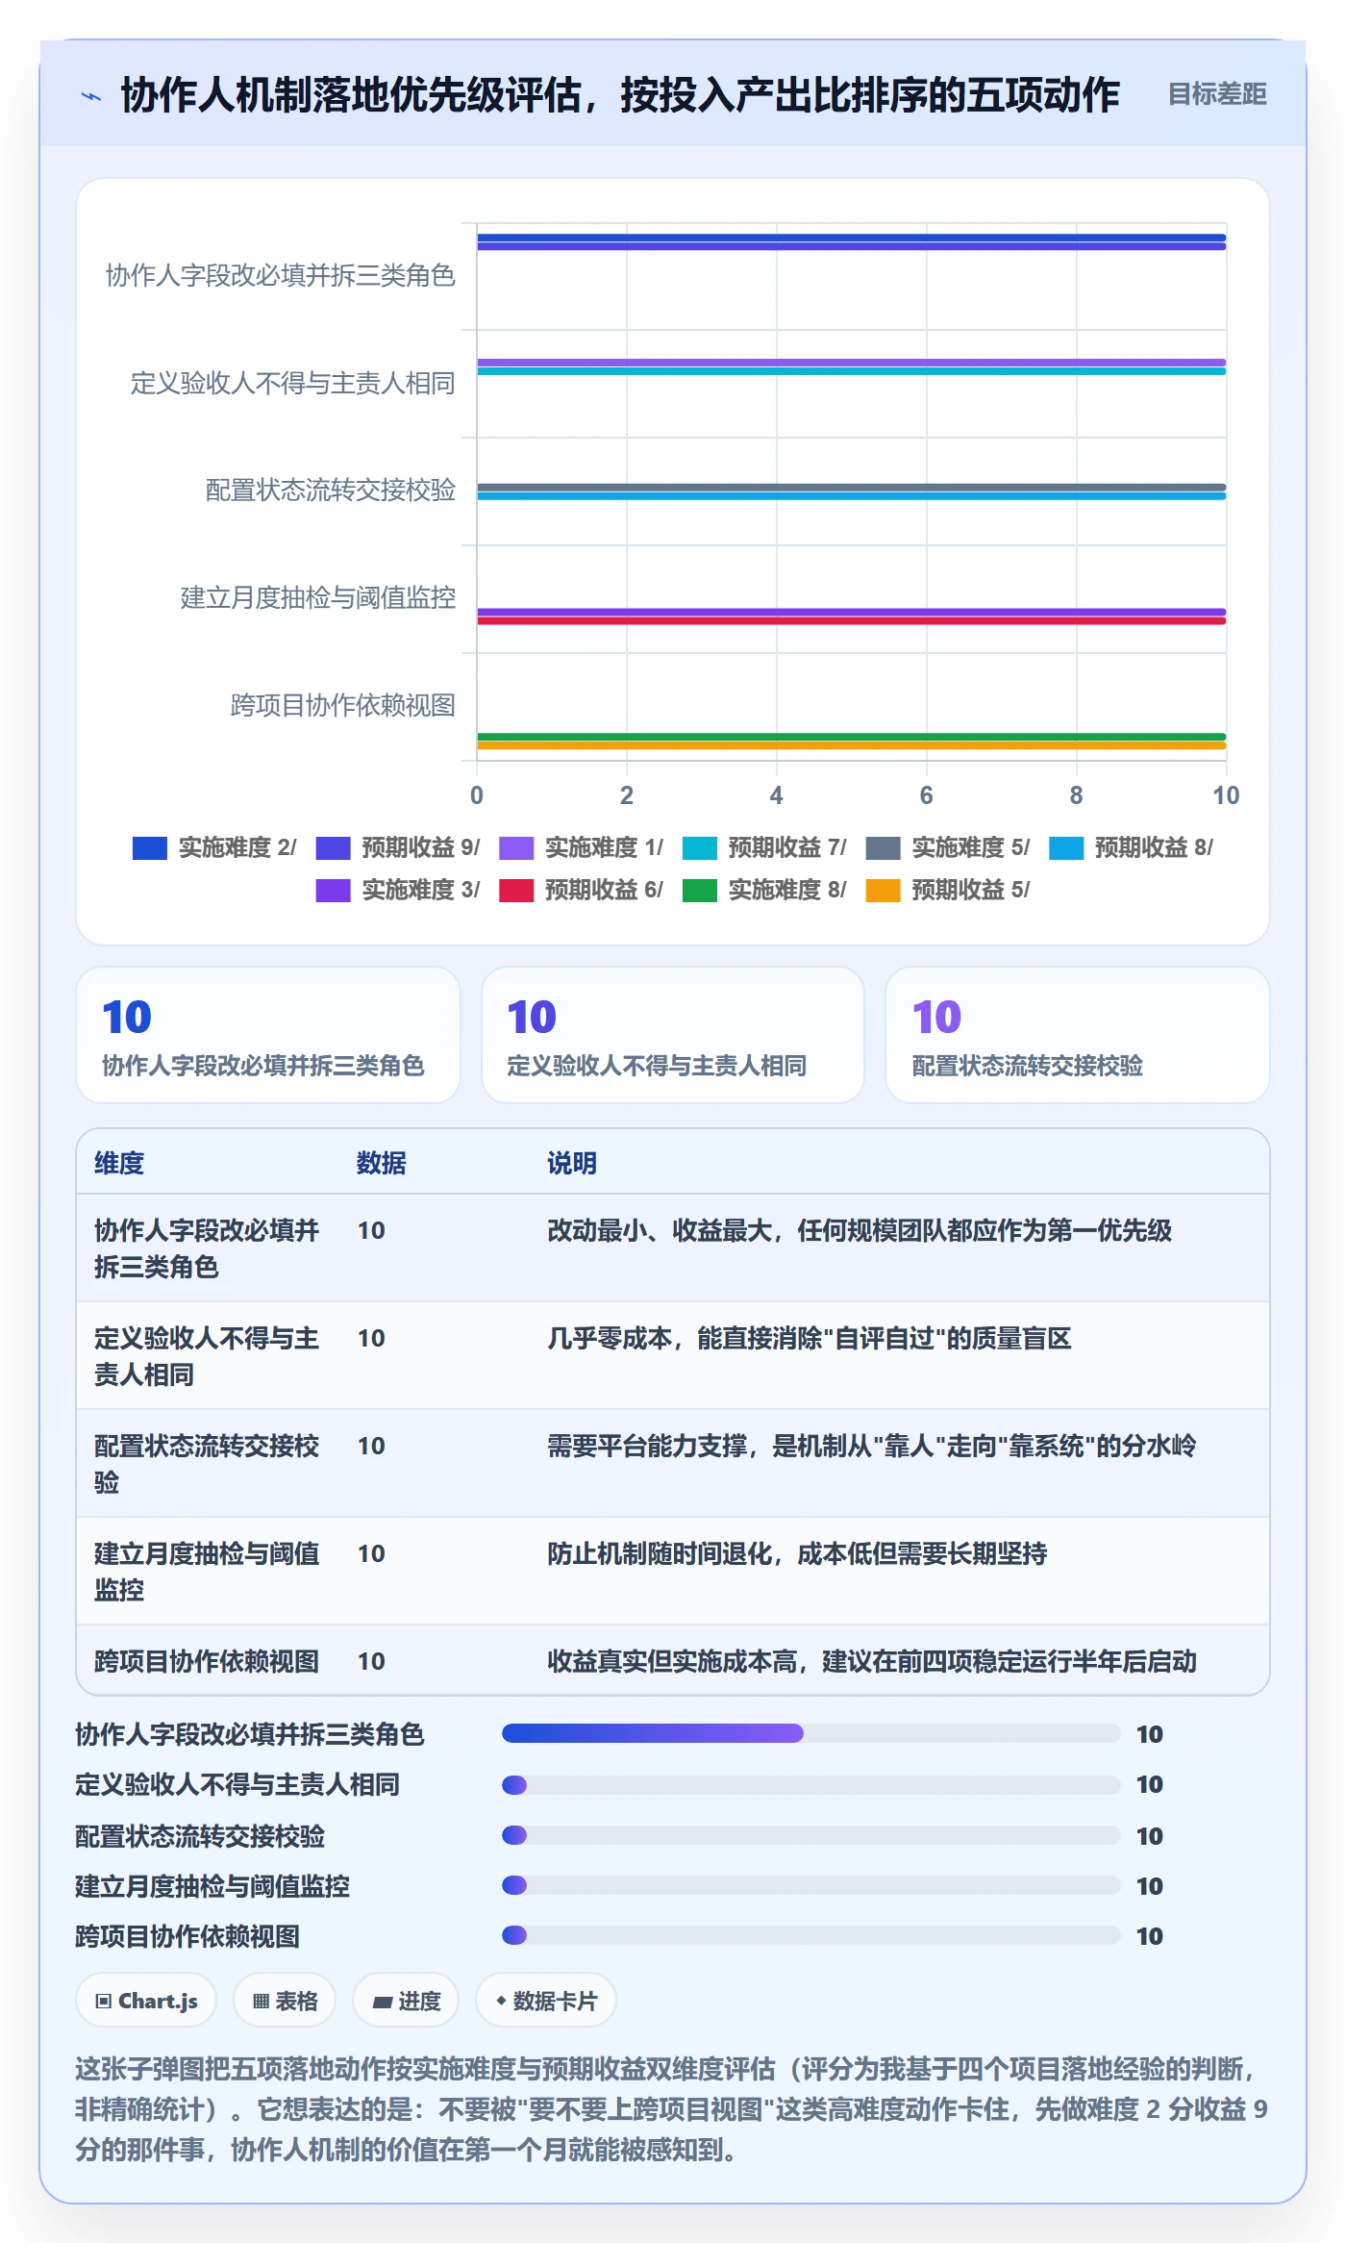
Task: Select the 进度 chip
Action: coord(406,2002)
